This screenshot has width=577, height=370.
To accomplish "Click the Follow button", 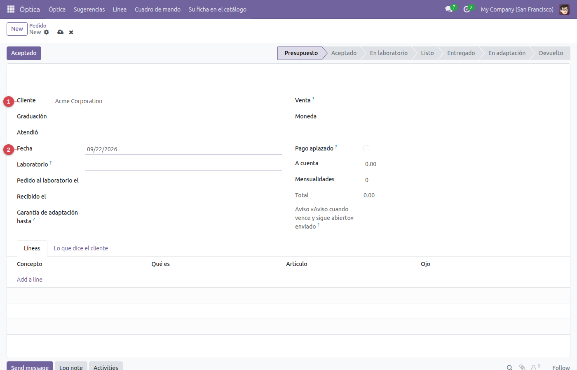I will pyautogui.click(x=561, y=368).
